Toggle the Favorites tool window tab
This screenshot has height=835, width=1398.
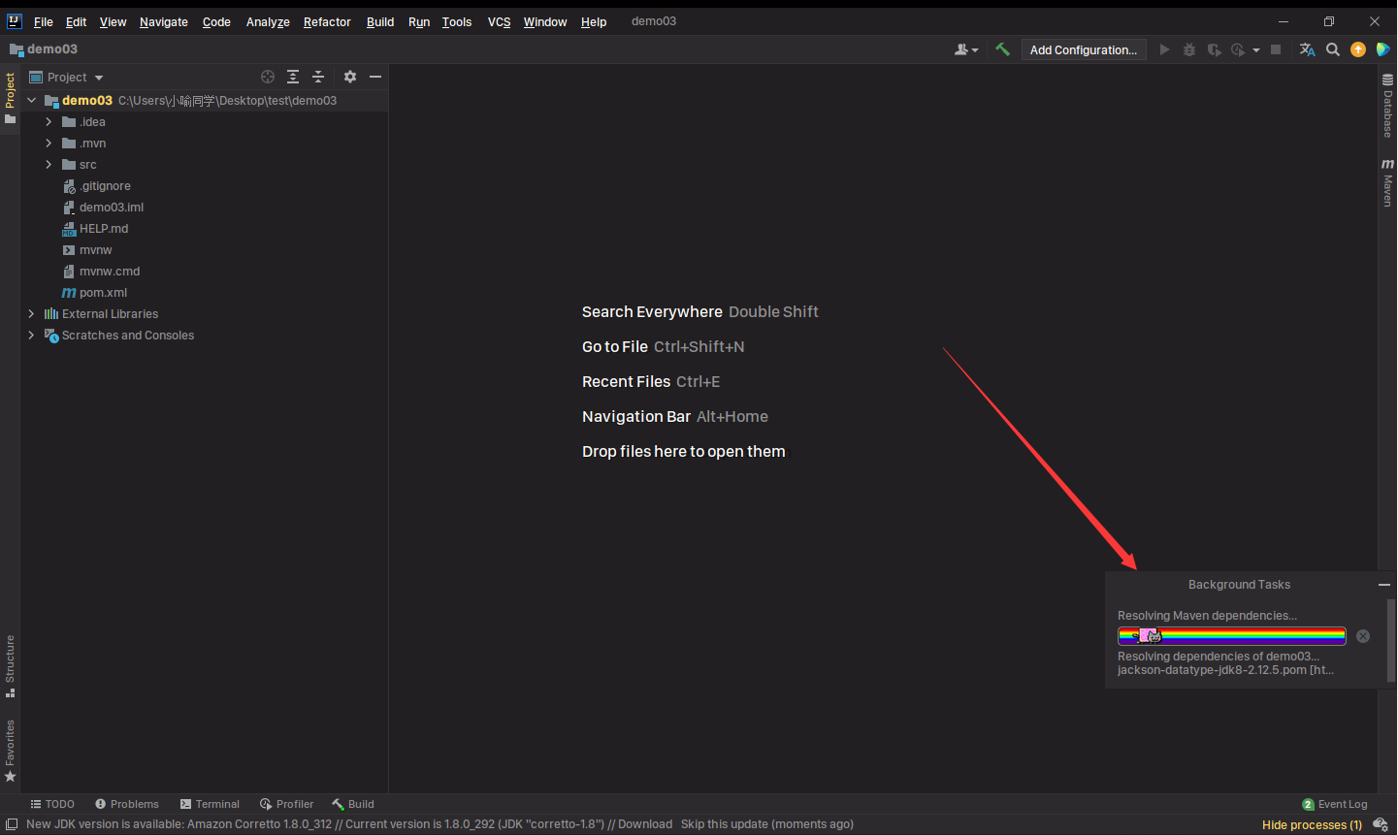pyautogui.click(x=10, y=751)
